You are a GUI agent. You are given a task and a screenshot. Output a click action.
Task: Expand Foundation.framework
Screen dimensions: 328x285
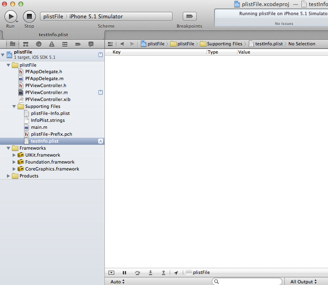click(14, 162)
